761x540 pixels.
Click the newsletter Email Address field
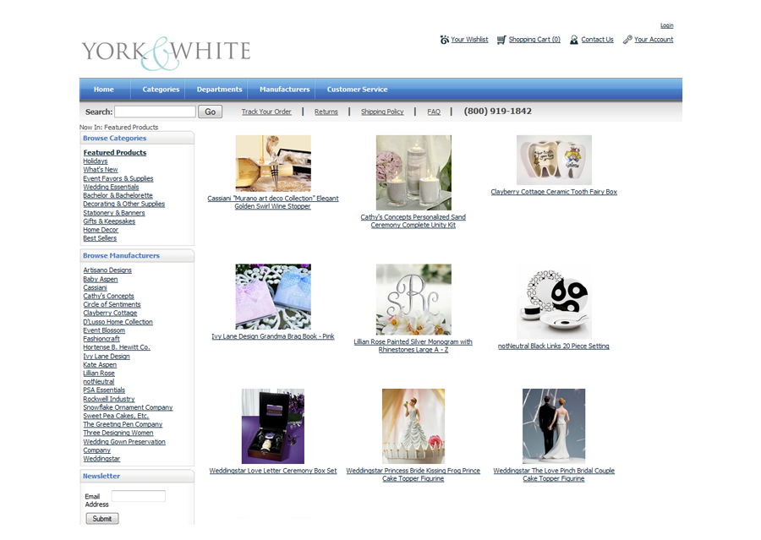coord(139,496)
